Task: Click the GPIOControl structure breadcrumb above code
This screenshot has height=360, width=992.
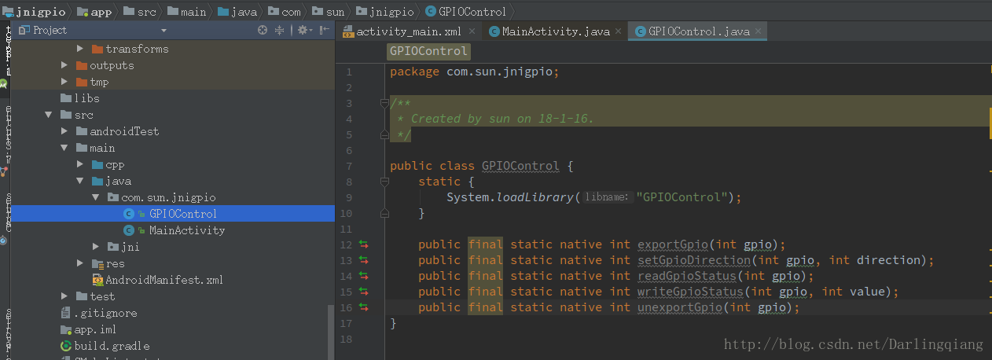Action: tap(429, 52)
